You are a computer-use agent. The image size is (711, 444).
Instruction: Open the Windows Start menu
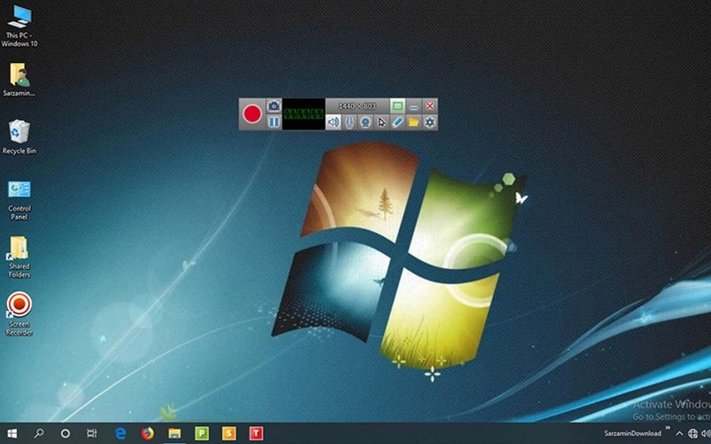[12, 433]
